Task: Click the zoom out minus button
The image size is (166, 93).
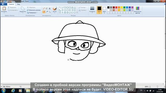Action: pos(150,87)
